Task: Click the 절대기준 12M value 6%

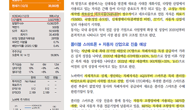Action: click(x=57, y=72)
